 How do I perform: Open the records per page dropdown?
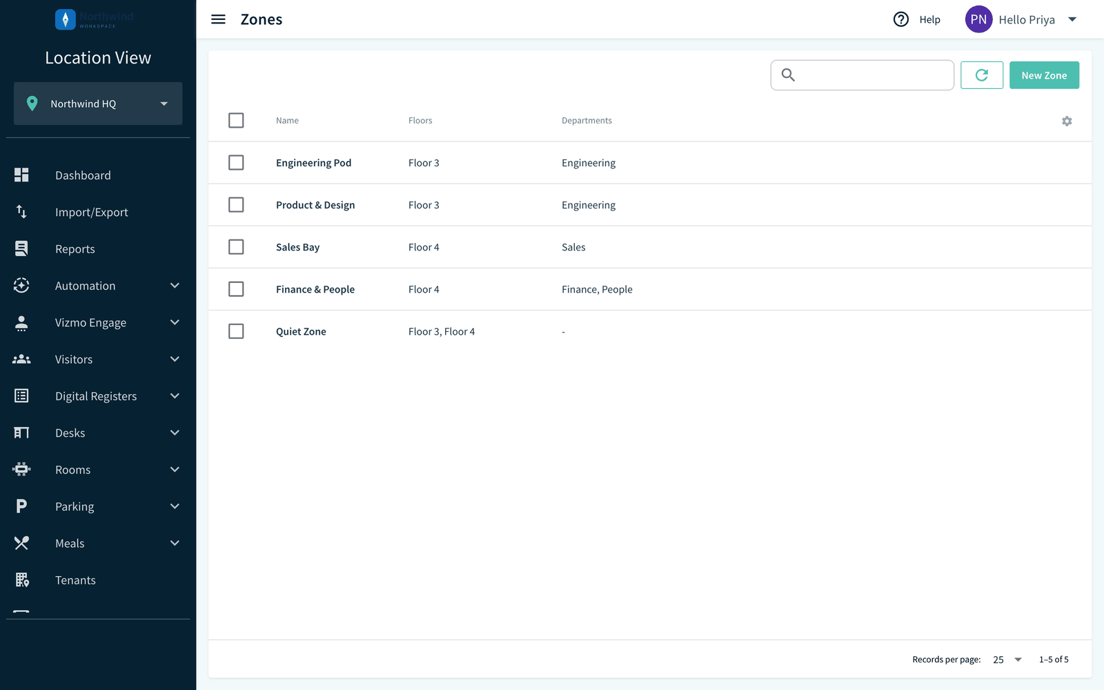point(1007,660)
